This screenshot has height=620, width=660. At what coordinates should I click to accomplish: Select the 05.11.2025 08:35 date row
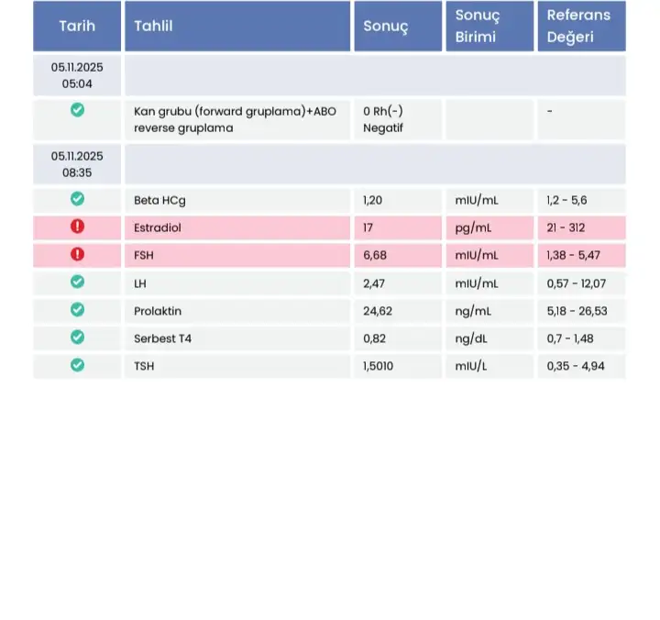(77, 163)
